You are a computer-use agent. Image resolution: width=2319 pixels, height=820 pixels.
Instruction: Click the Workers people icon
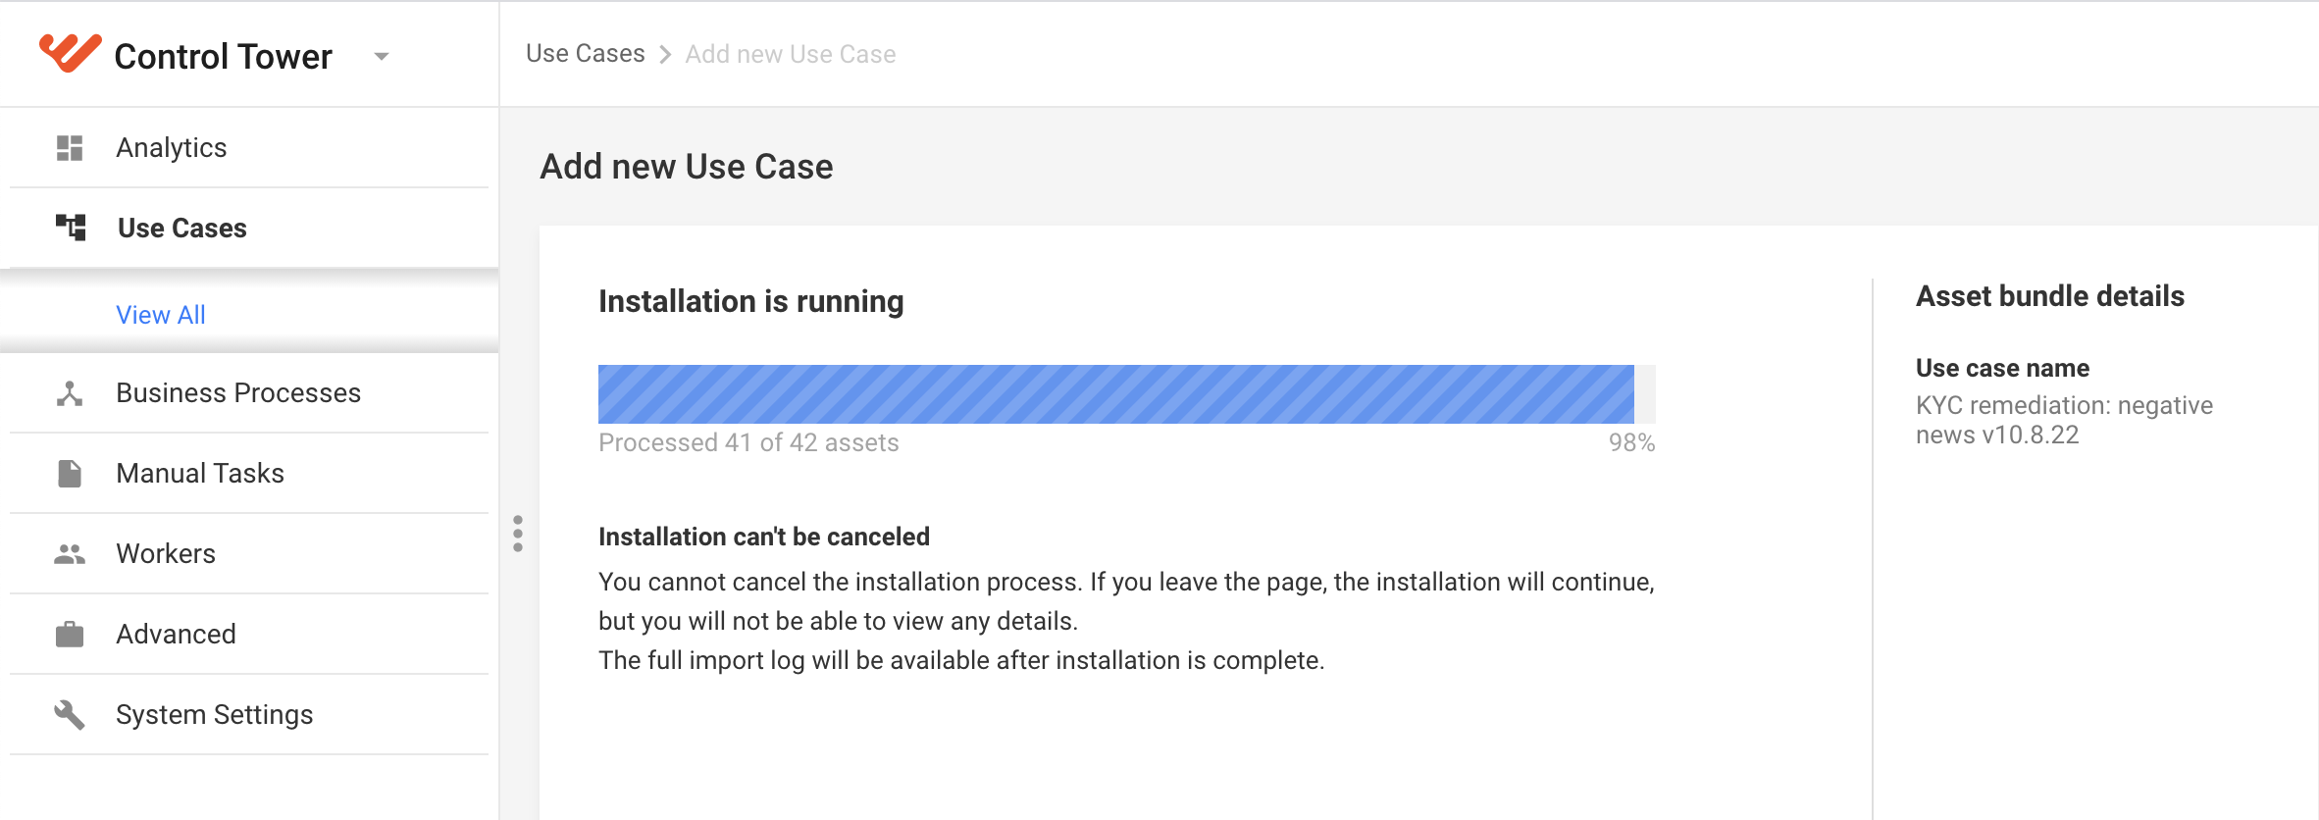[x=70, y=554]
